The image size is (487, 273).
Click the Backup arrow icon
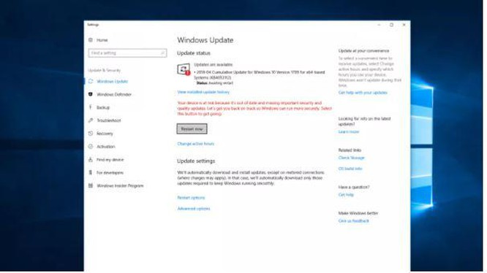[91, 107]
